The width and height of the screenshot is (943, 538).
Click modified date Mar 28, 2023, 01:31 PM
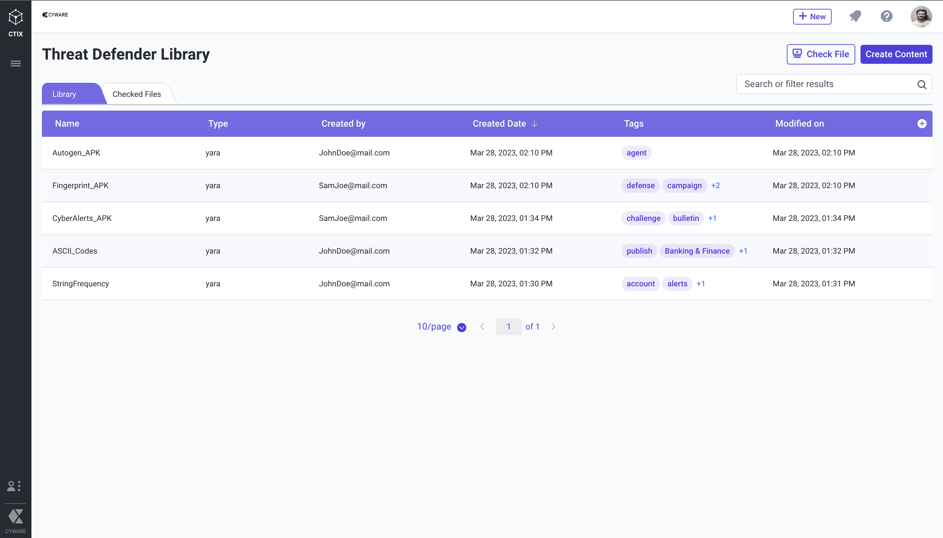(x=814, y=284)
